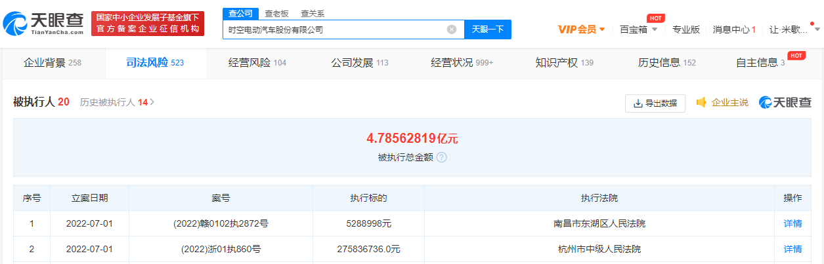824x264 pixels.
Task: Open the 历史信息 tab
Action: point(667,63)
